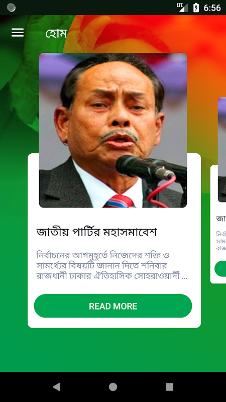The height and width of the screenshot is (402, 226).
Task: Click the second card's partially visible green button
Action: (x=220, y=269)
